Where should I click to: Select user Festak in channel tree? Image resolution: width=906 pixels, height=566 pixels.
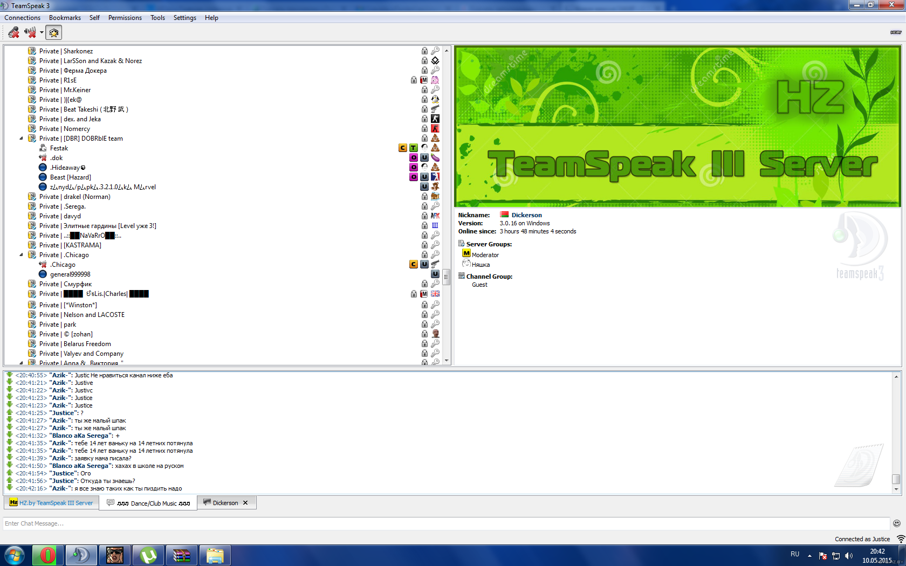(x=59, y=148)
